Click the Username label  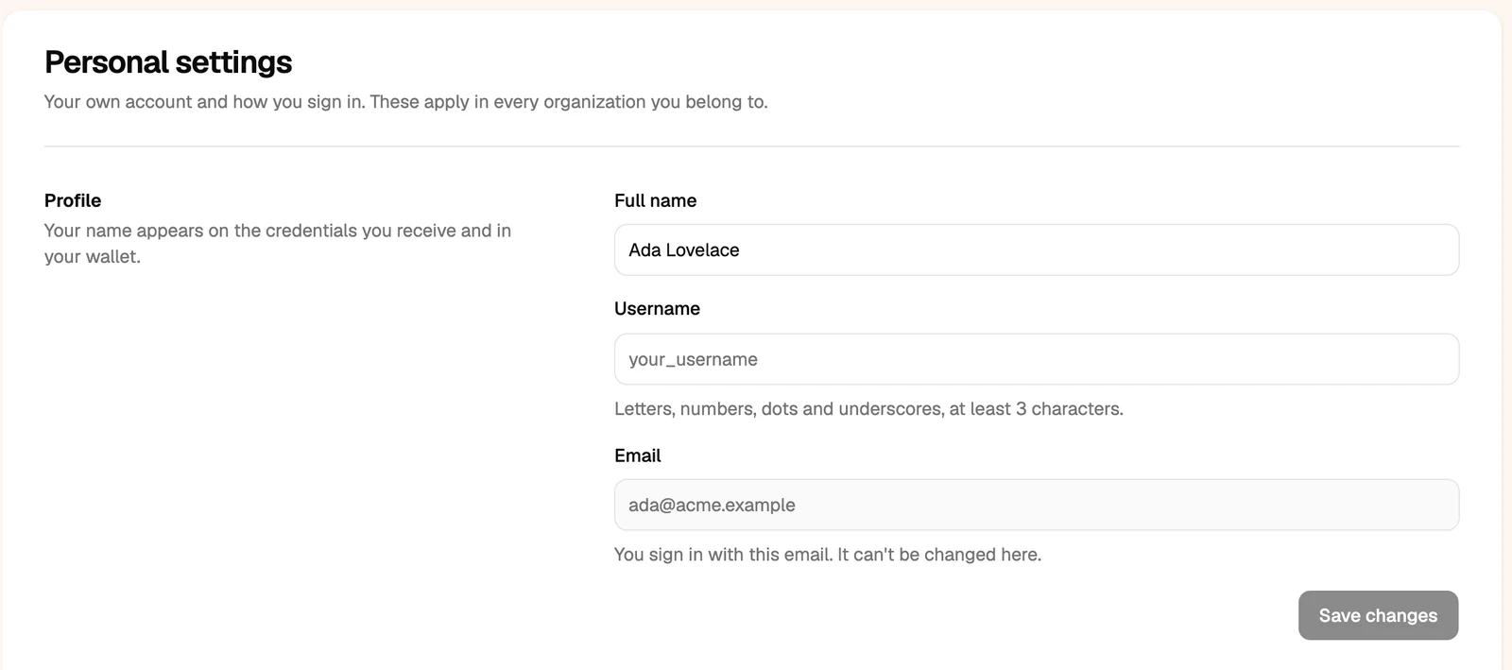click(x=657, y=309)
